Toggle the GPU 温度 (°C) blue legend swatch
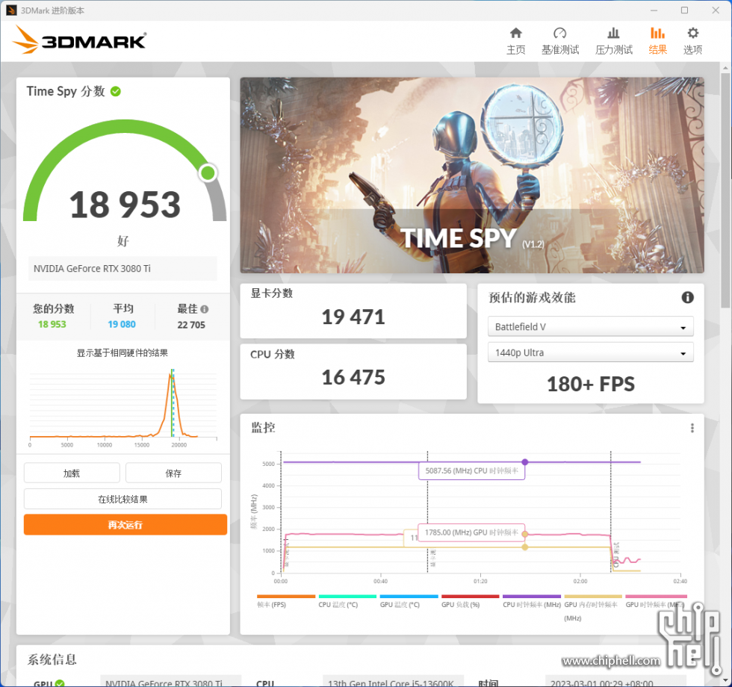Screen dimensions: 732x687 point(409,597)
